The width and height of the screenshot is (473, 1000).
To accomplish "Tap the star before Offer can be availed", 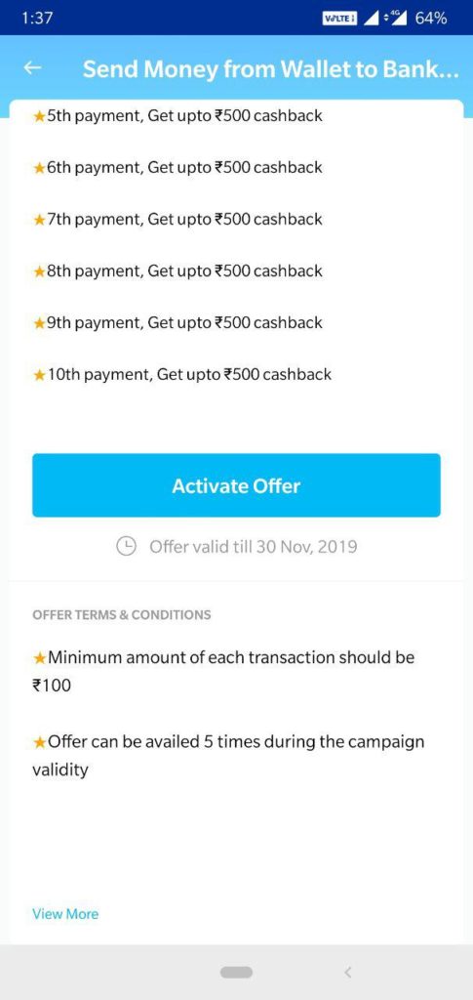I will click(x=39, y=742).
